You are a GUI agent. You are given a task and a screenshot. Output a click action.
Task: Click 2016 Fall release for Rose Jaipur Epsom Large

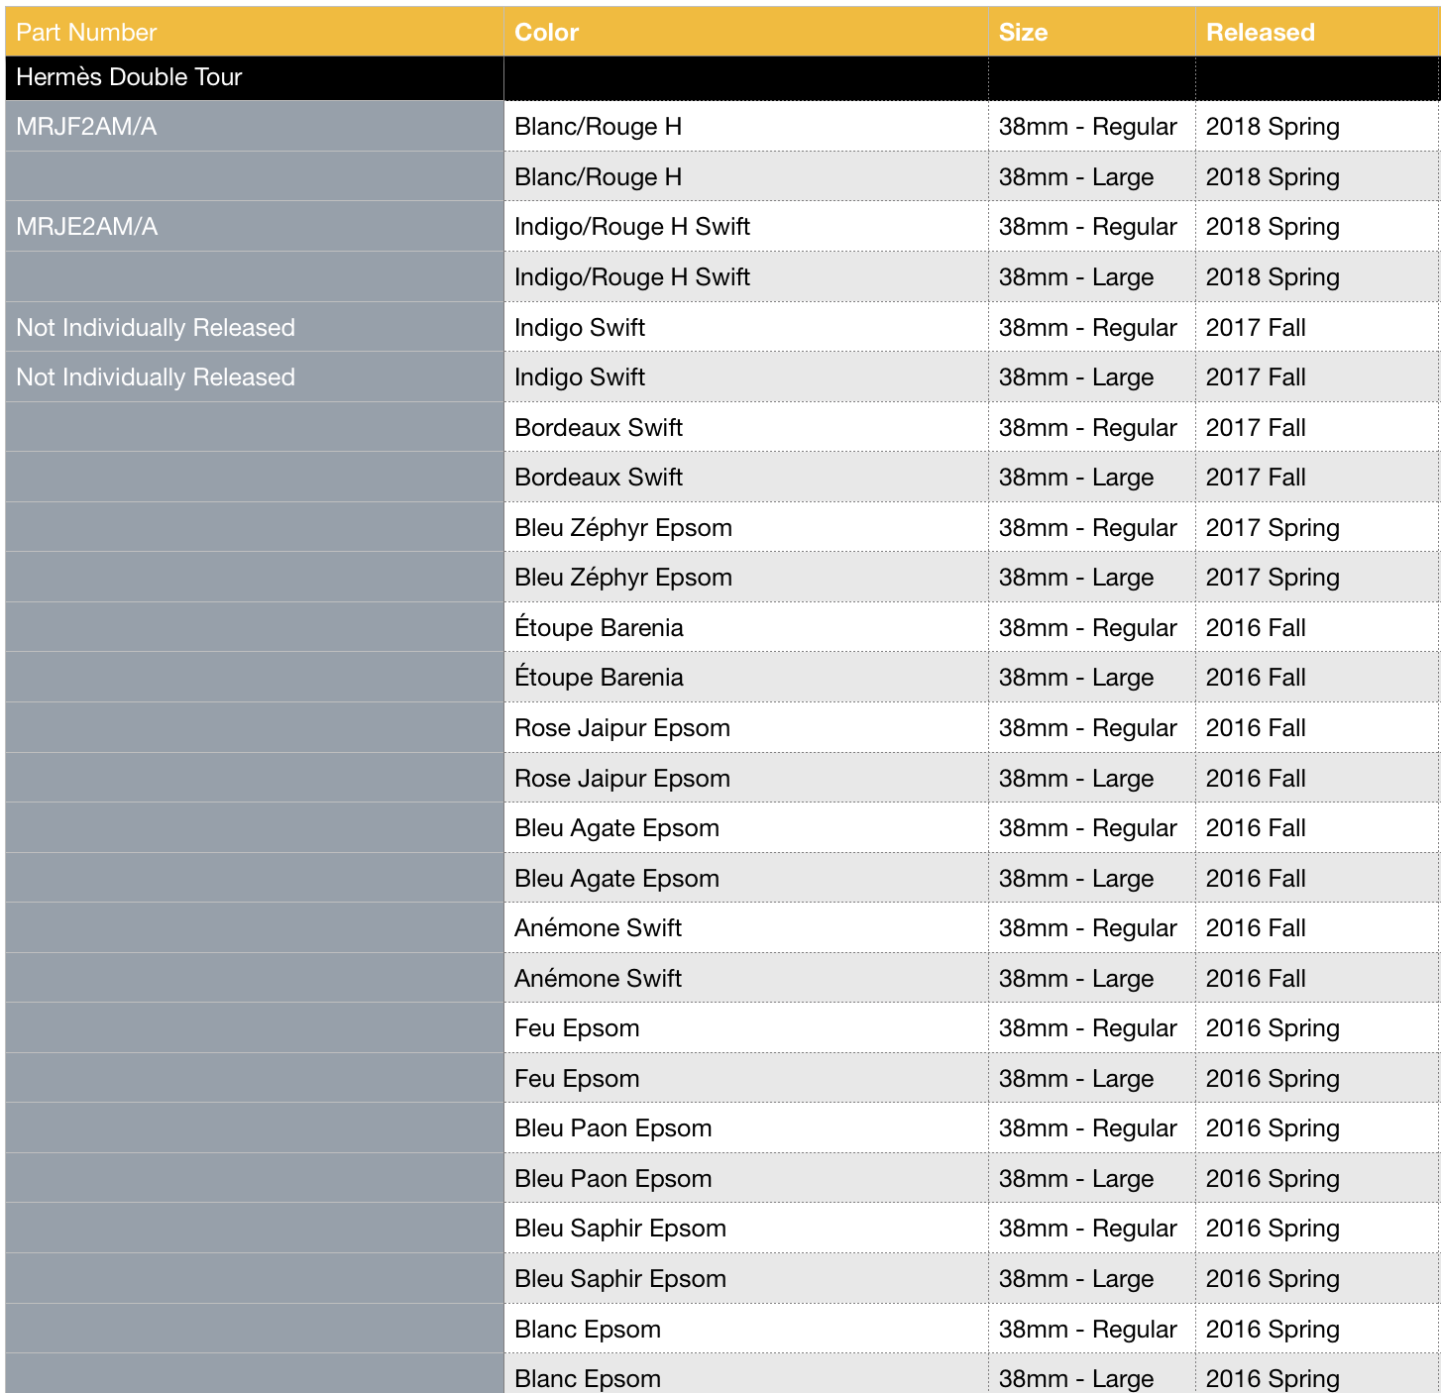1256,779
